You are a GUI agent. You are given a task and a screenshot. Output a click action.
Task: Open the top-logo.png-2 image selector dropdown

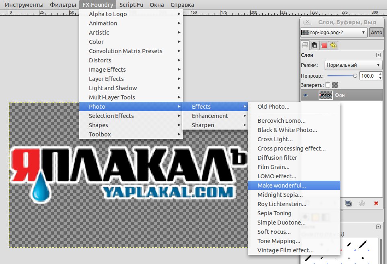pyautogui.click(x=333, y=33)
